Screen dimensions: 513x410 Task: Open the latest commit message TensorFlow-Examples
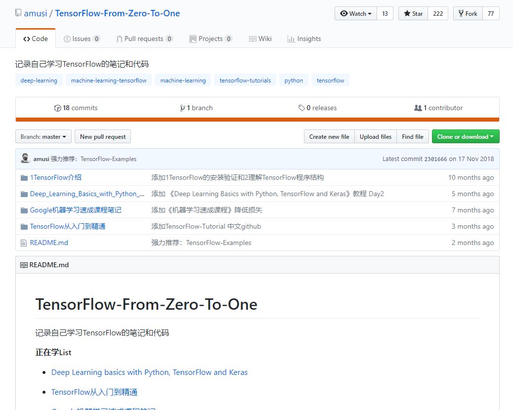click(x=93, y=159)
